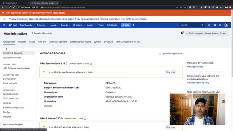Viewport: 233px width, 131px height.
Task: Switch to the Add-ons admin tab
Action: coord(42,42)
